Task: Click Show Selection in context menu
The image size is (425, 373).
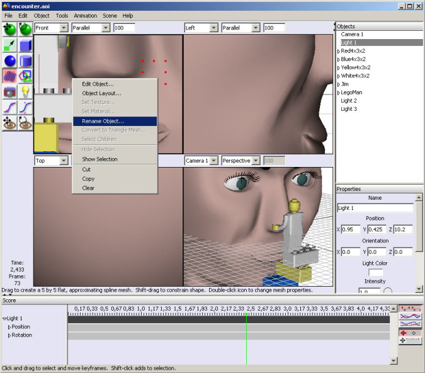Action: coord(99,159)
